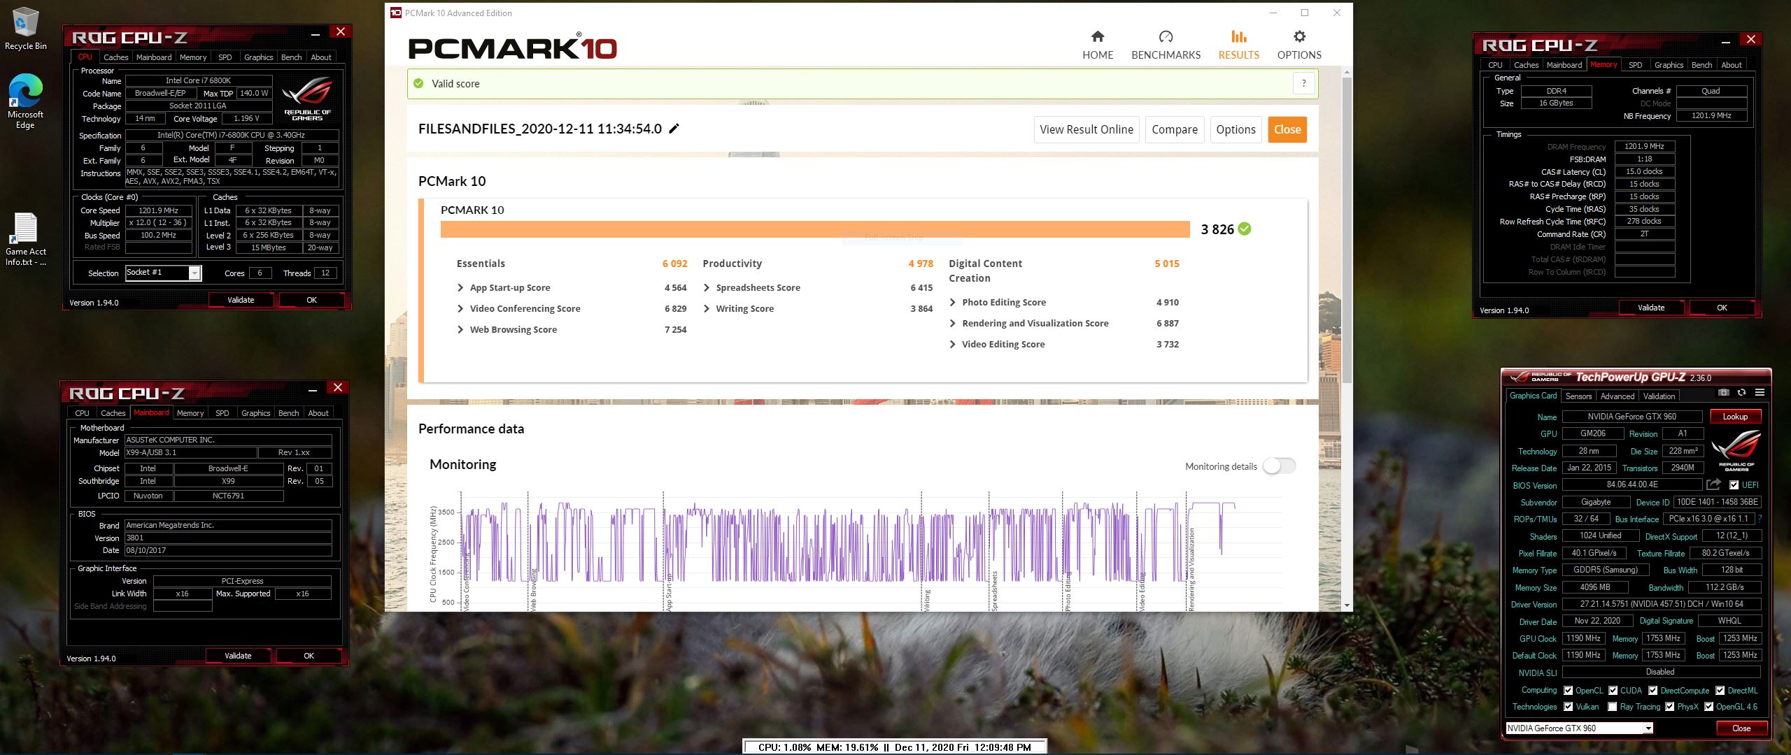Click the Bus Interface question mark in GPU-Z
The height and width of the screenshot is (755, 1791).
tap(1760, 519)
